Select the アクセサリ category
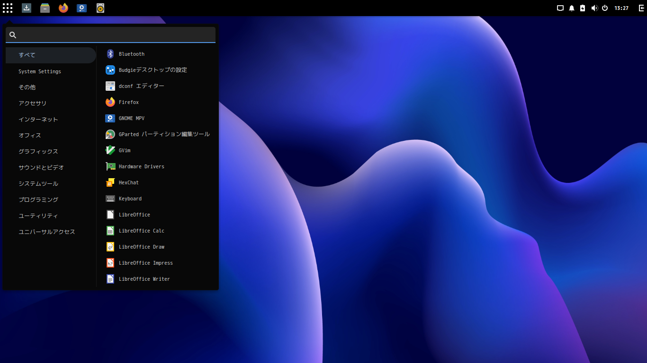 tap(51, 104)
